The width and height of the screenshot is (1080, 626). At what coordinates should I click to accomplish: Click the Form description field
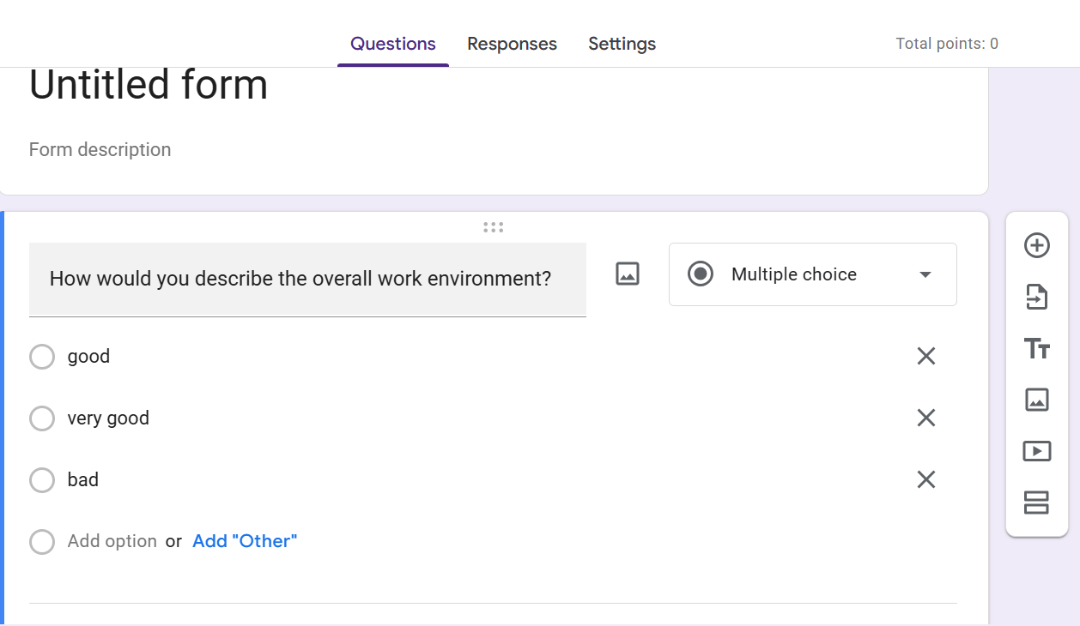click(100, 150)
